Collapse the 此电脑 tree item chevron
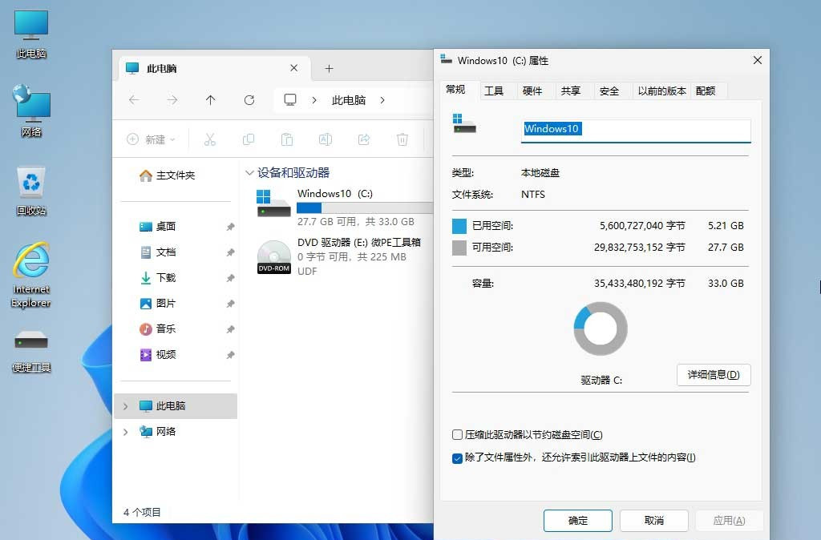This screenshot has width=821, height=540. point(125,406)
